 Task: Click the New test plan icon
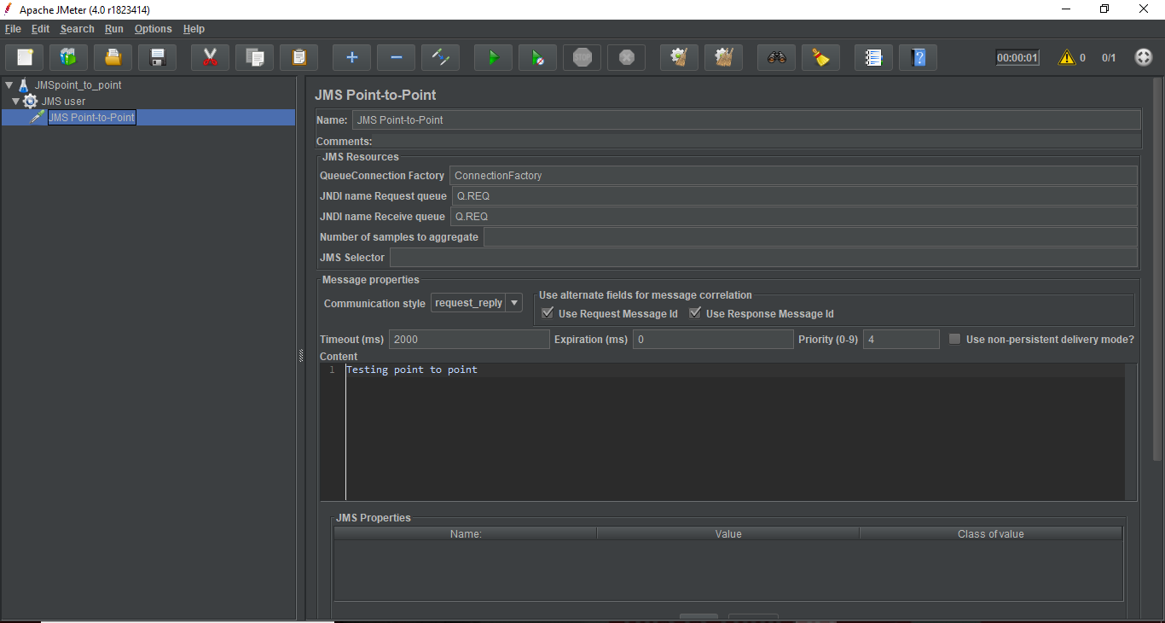tap(25, 58)
